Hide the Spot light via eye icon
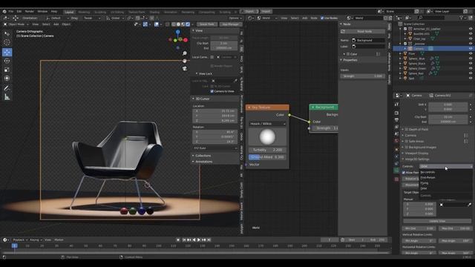Screen dimensions: 475x267 click(x=471, y=78)
